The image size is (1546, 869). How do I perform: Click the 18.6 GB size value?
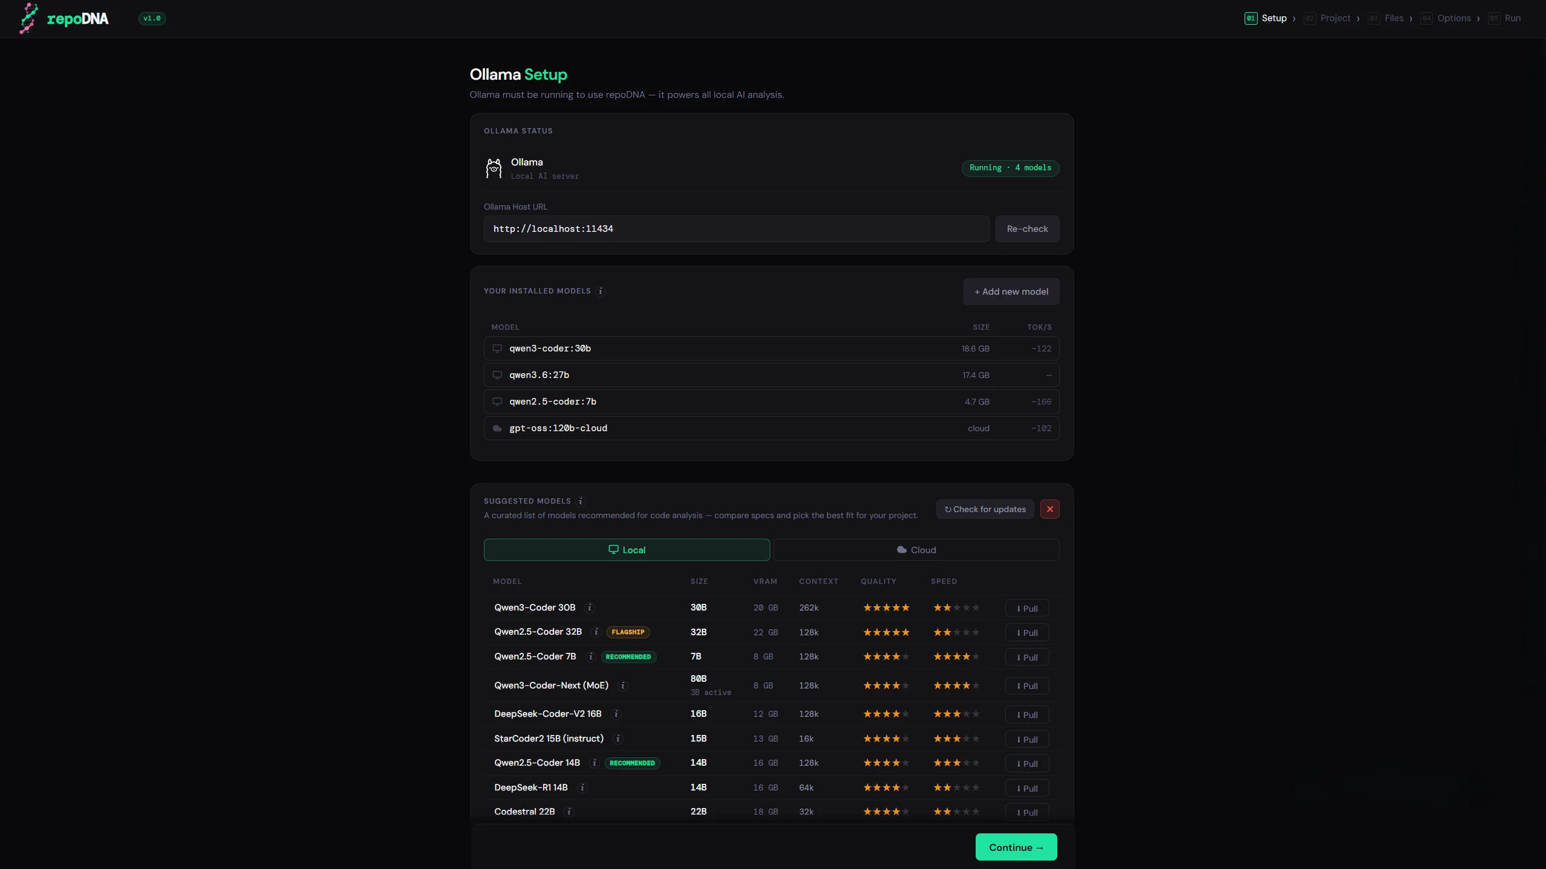(x=975, y=348)
